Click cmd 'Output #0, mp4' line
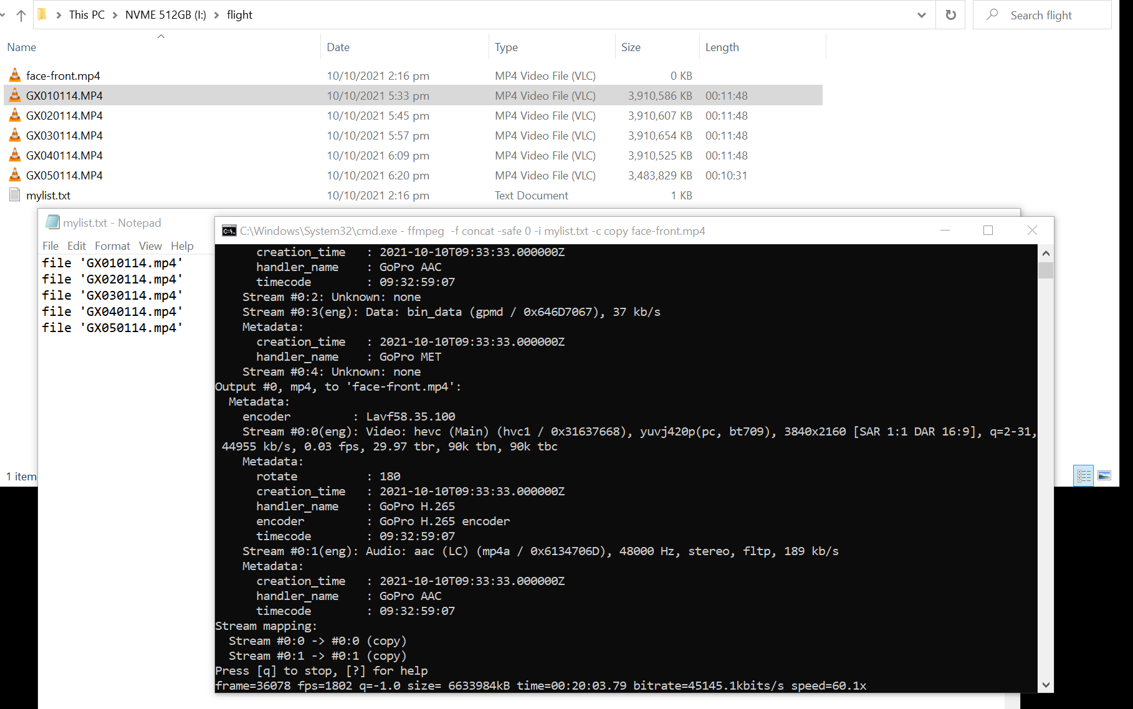The image size is (1133, 709). (338, 386)
